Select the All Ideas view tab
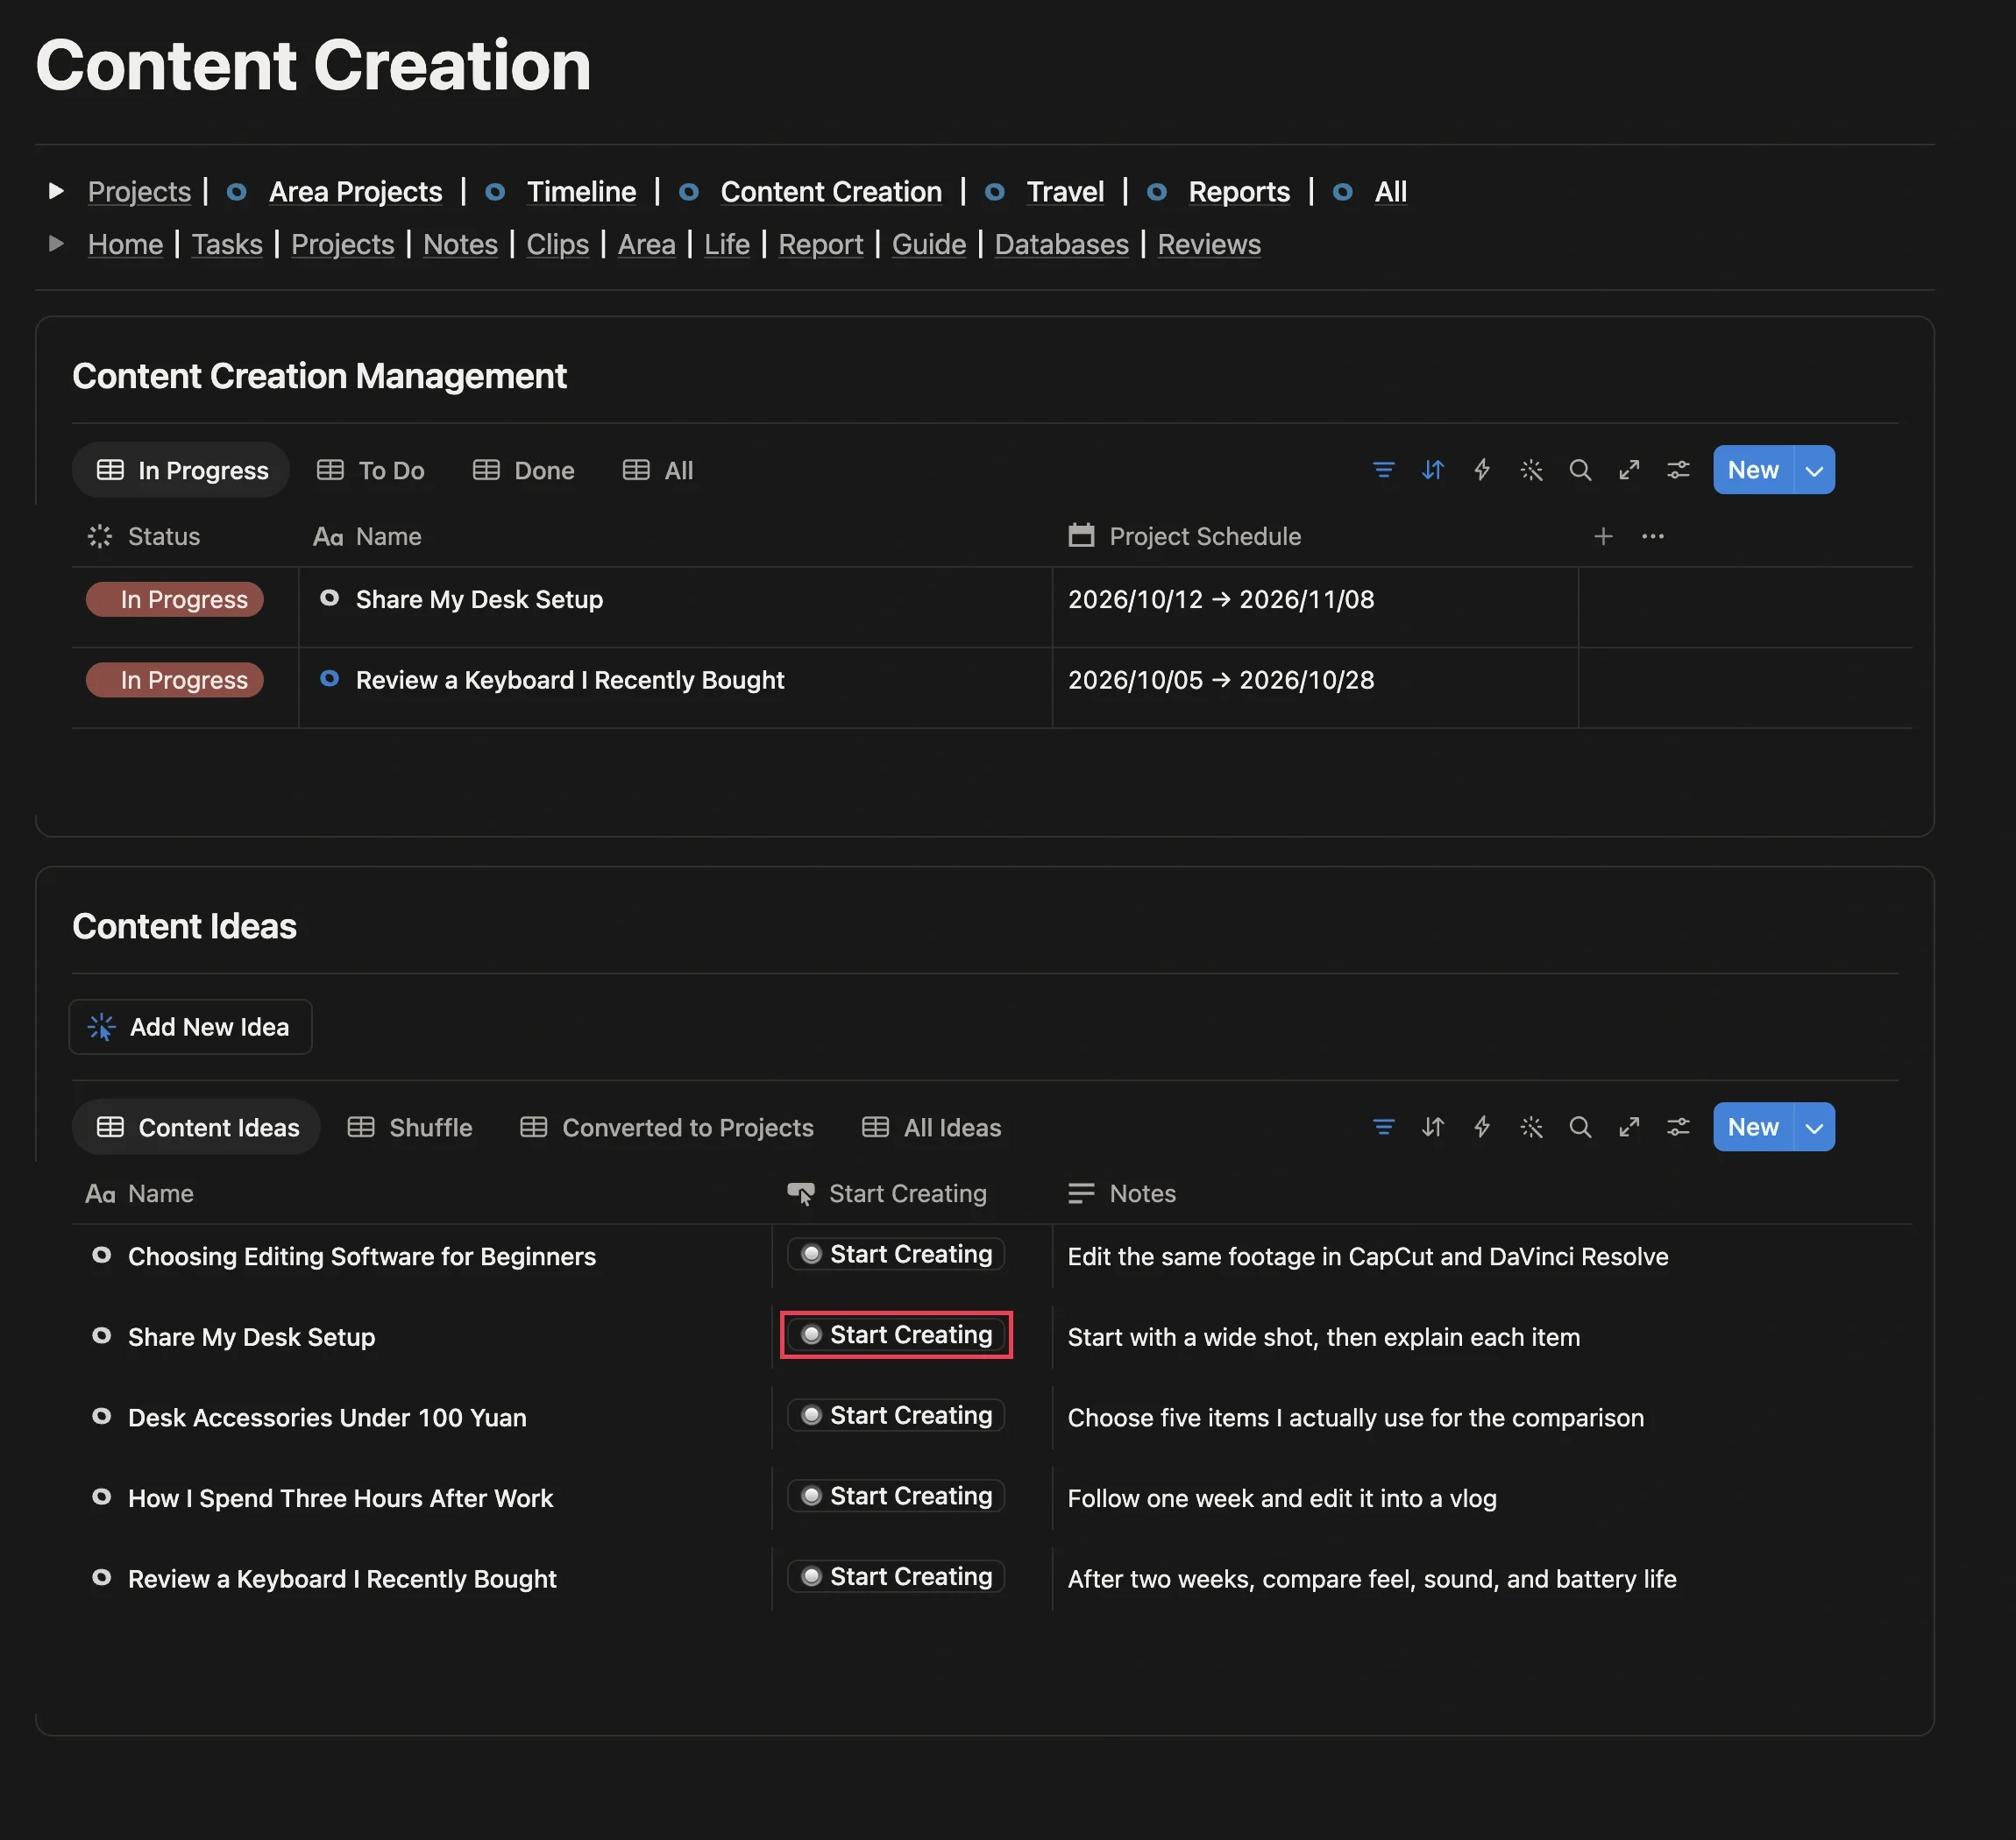Viewport: 2016px width, 1840px height. pyautogui.click(x=930, y=1127)
